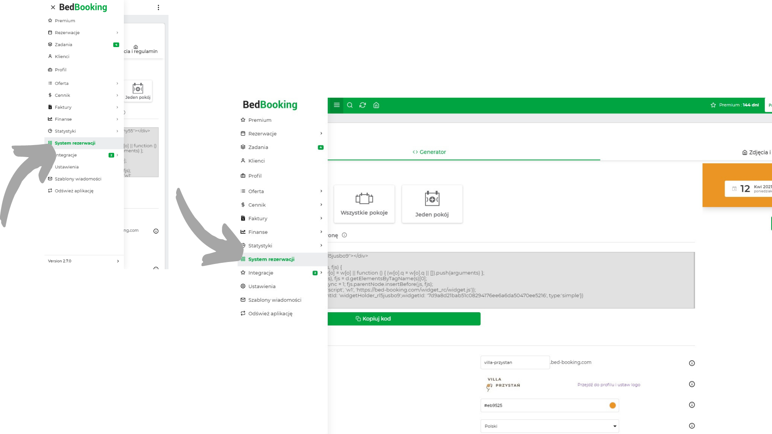The height and width of the screenshot is (434, 772).
Task: Click the gear icon next to Ustawienia in the large sidebar
Action: point(243,286)
